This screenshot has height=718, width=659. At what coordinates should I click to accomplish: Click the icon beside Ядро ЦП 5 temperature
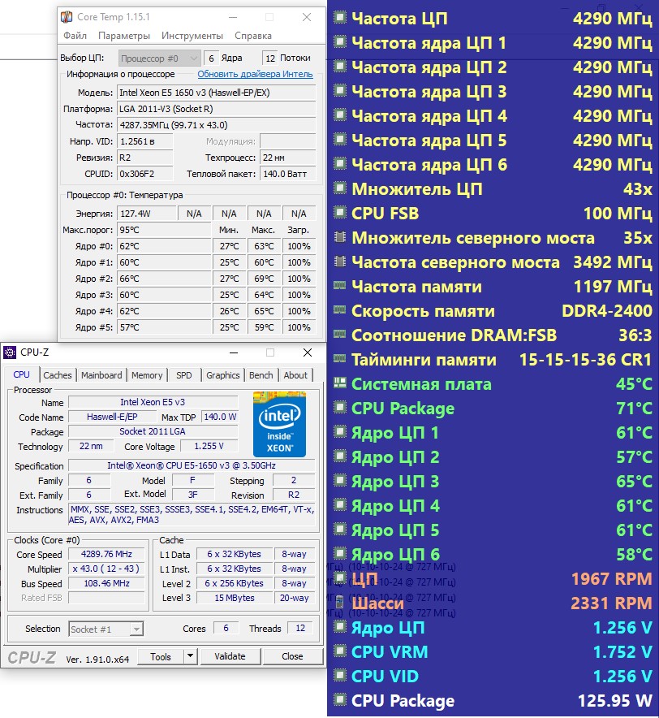click(339, 530)
